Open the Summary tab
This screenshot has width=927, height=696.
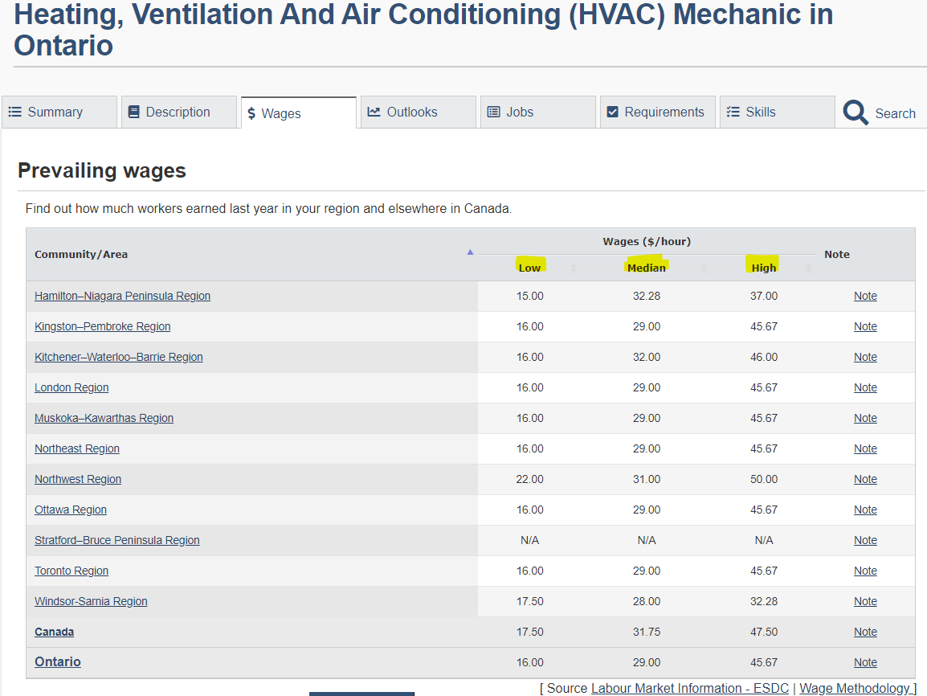point(59,112)
